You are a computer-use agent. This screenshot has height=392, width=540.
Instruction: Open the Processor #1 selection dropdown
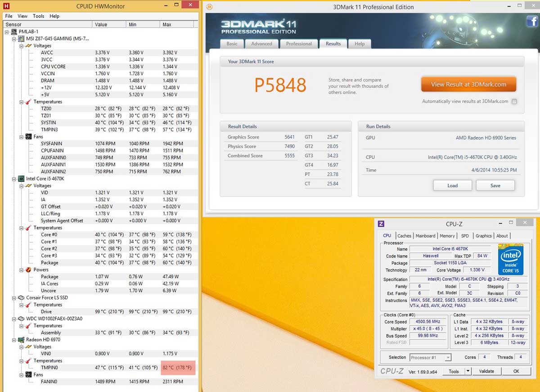coord(447,358)
